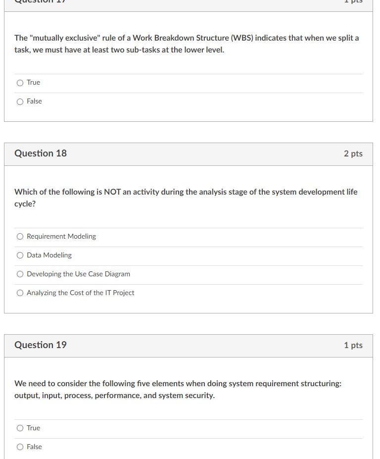
Task: Click the Question 19 header
Action: 41,345
